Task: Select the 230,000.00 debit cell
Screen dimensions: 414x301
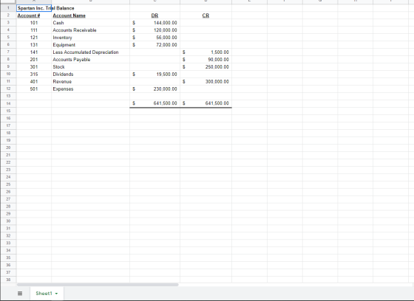Action: point(155,89)
